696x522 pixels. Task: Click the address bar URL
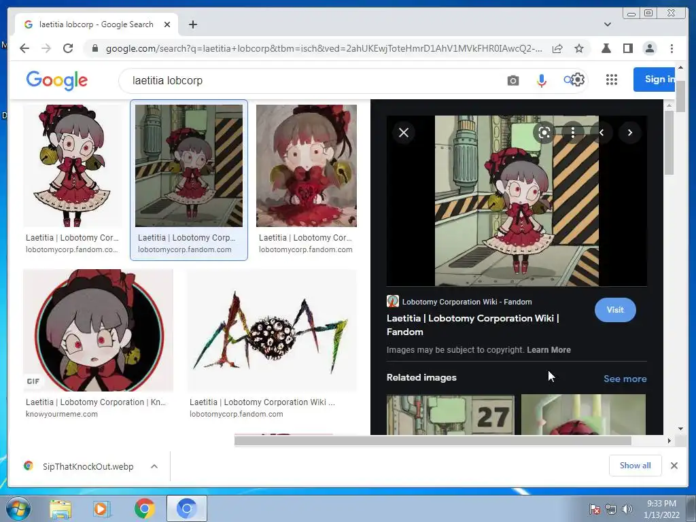click(324, 48)
